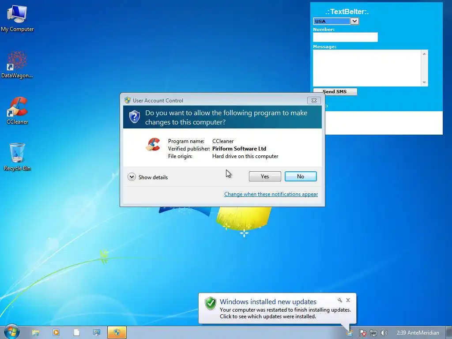Screen dimensions: 452x339
Task: Click the 2:39 clock in the tray
Action: tap(418, 333)
